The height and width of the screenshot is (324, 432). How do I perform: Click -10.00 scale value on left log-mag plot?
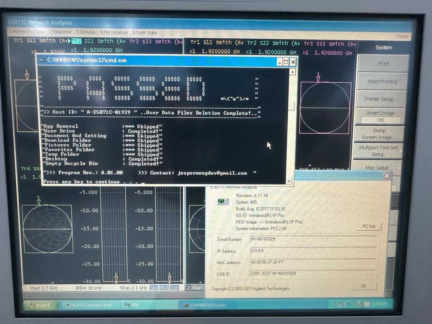click(89, 210)
